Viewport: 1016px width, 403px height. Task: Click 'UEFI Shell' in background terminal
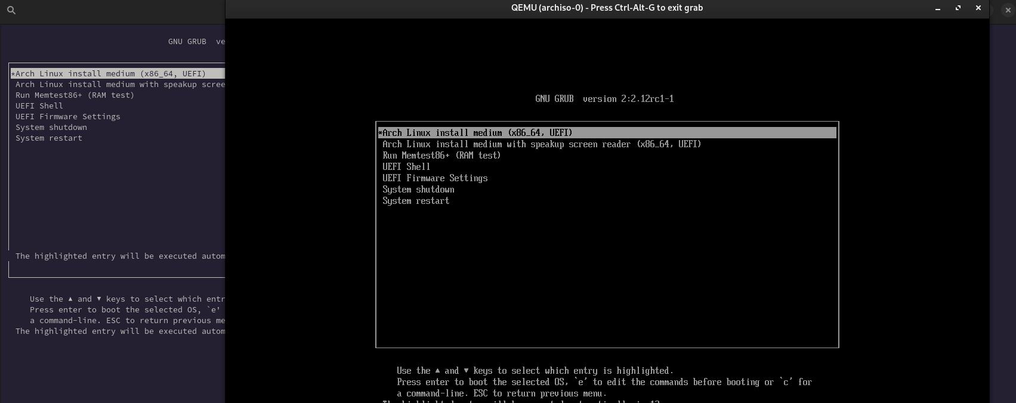pos(39,106)
